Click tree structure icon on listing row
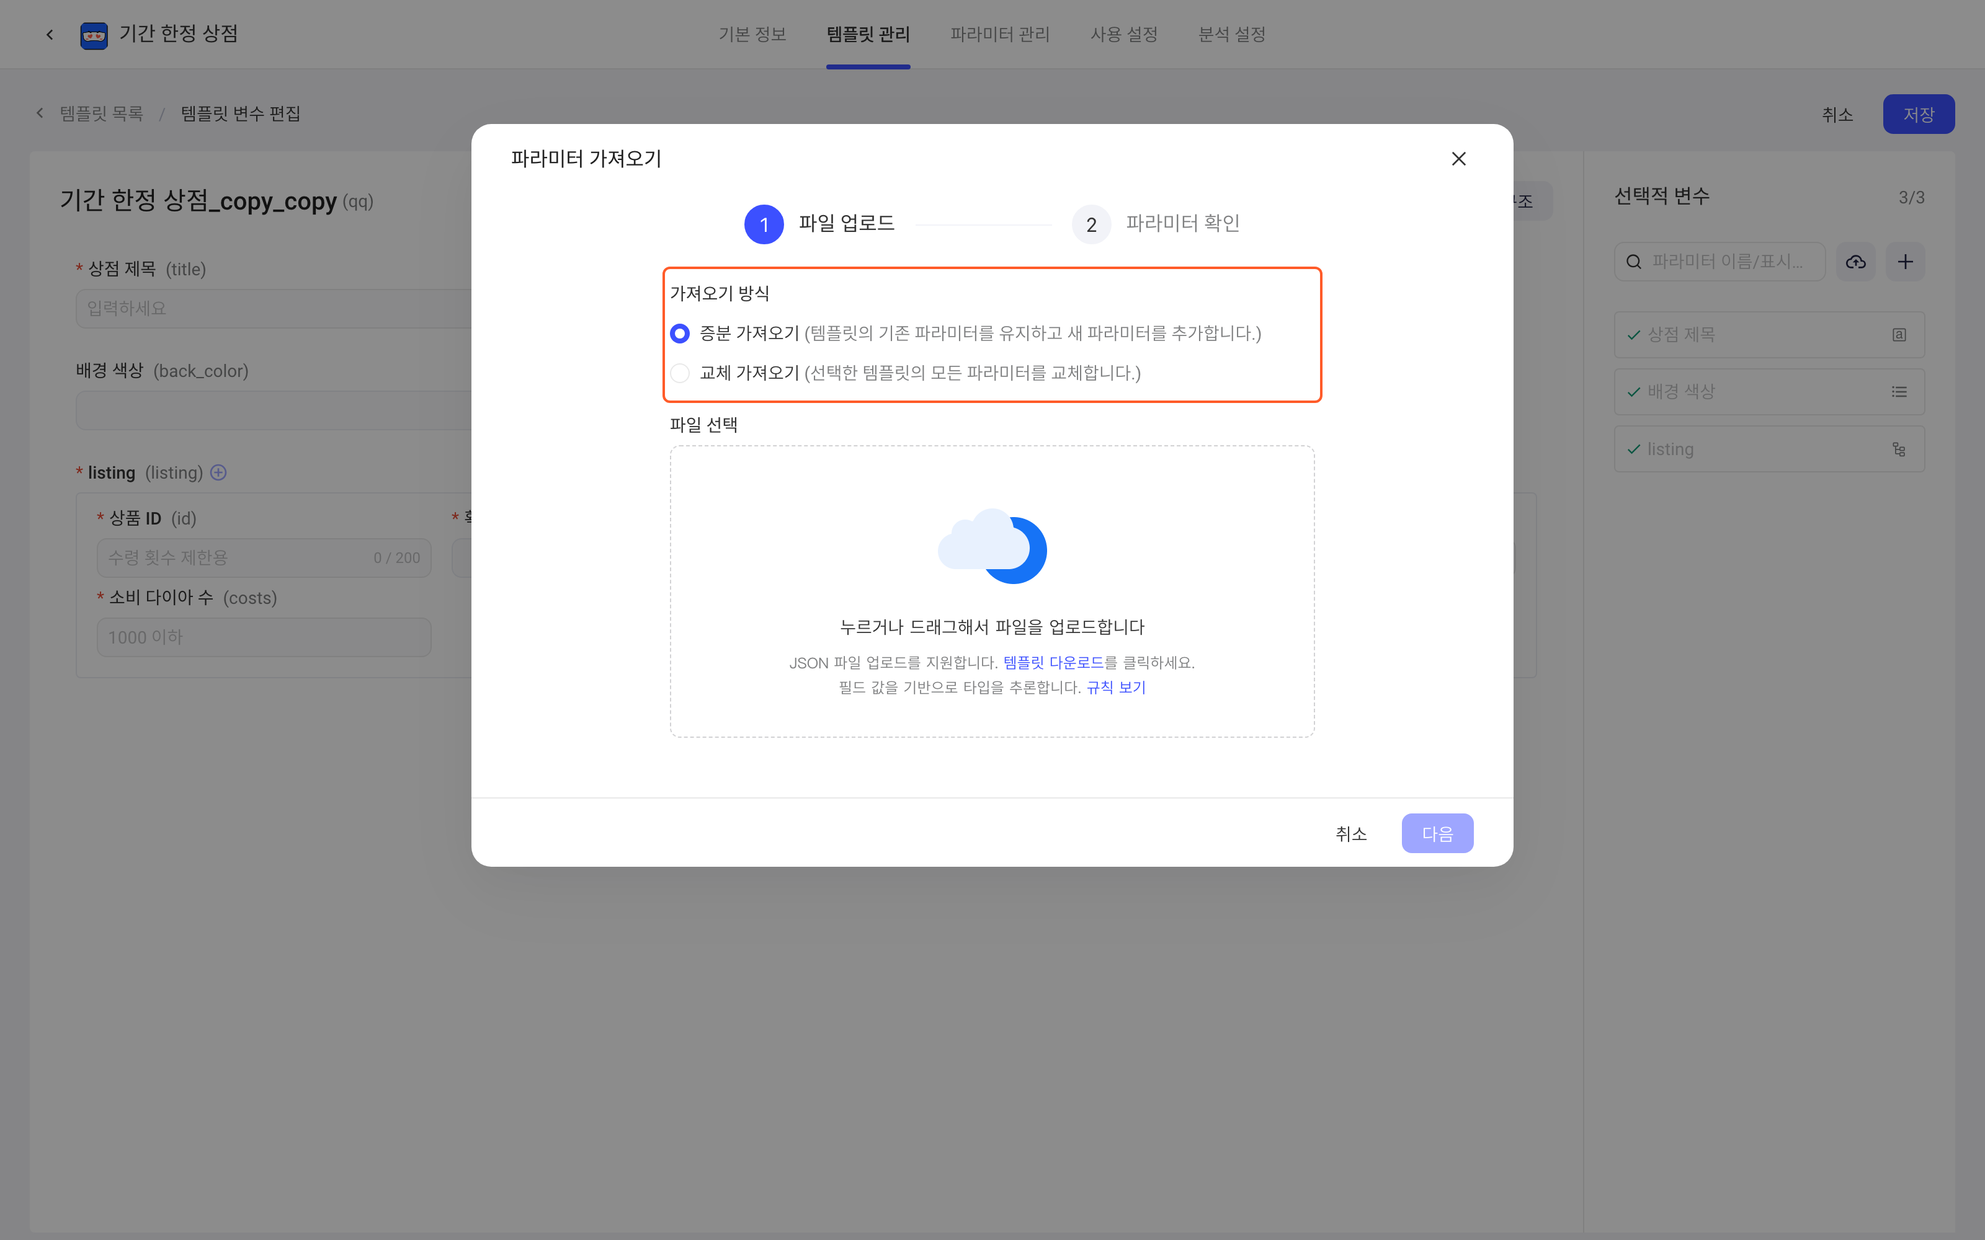1985x1240 pixels. pyautogui.click(x=1899, y=449)
